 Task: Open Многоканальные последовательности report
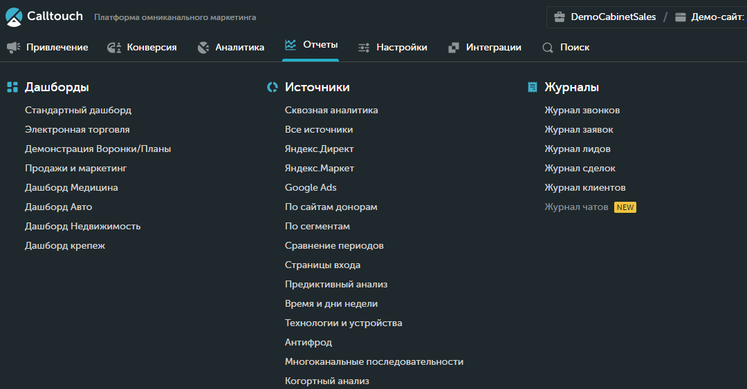pyautogui.click(x=374, y=362)
